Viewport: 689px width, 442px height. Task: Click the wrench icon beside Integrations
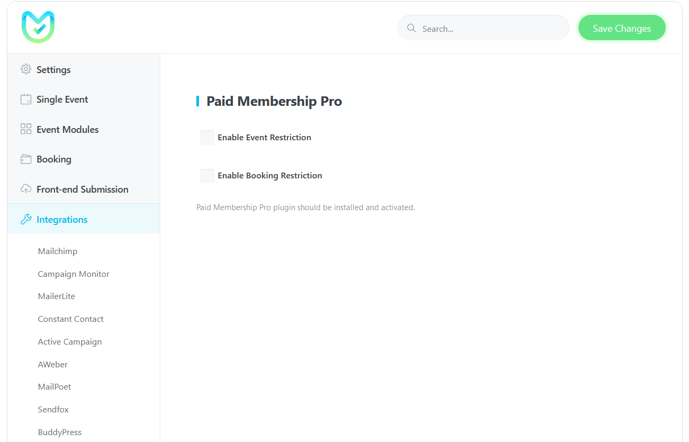tap(26, 219)
